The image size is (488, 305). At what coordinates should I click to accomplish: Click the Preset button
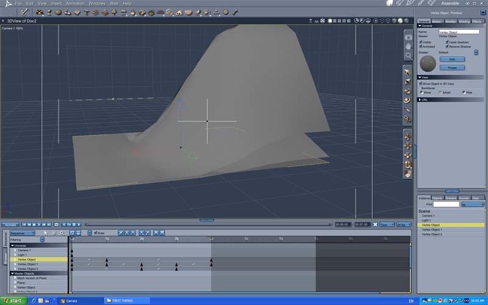coord(452,67)
